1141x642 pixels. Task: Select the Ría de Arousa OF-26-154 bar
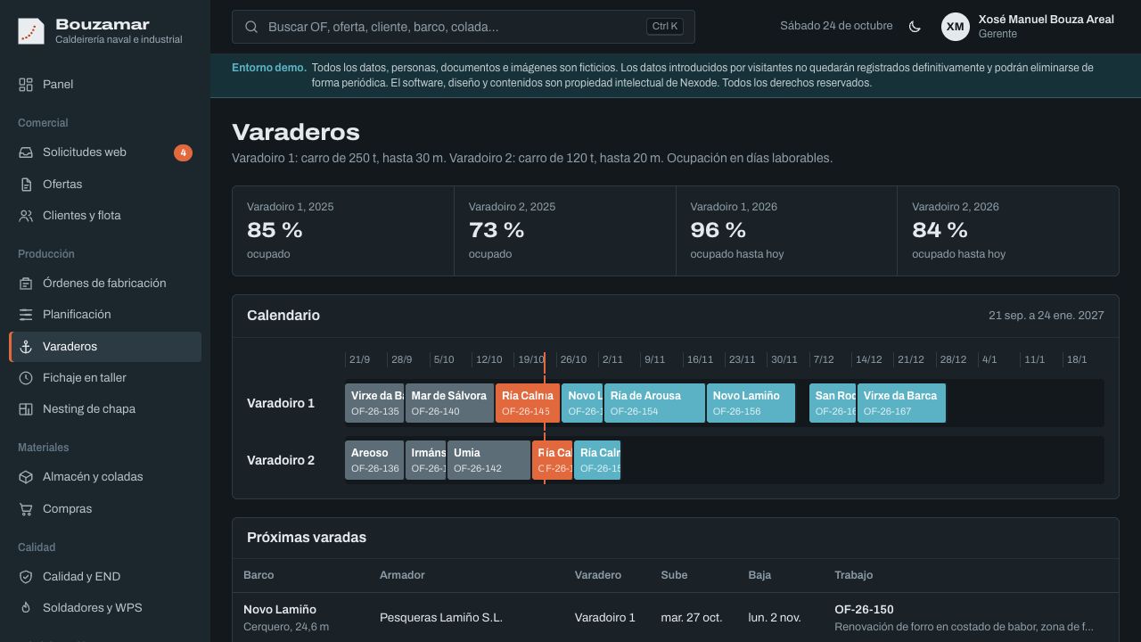click(x=654, y=403)
